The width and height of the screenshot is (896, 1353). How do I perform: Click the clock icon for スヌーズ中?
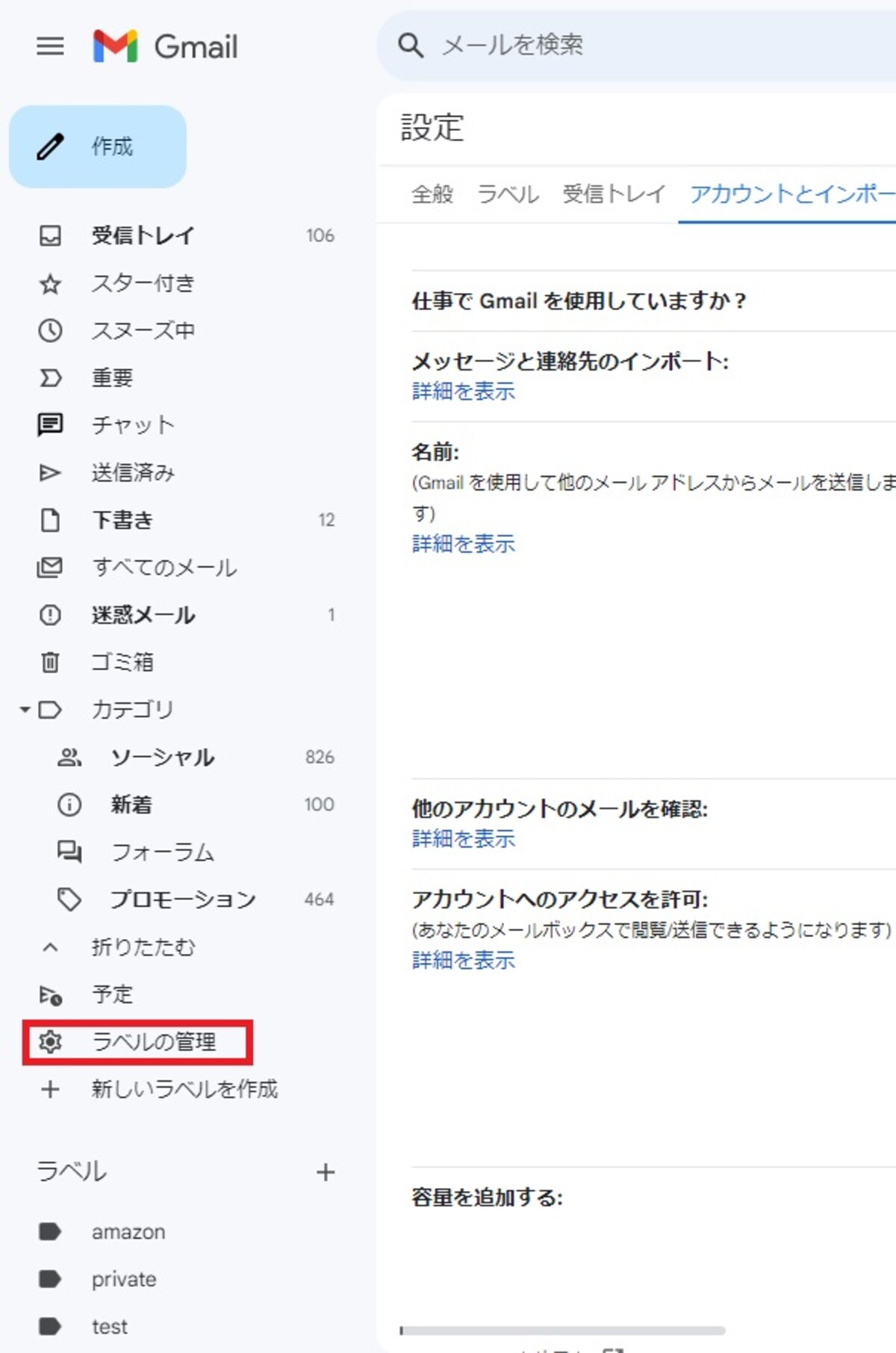(x=50, y=330)
